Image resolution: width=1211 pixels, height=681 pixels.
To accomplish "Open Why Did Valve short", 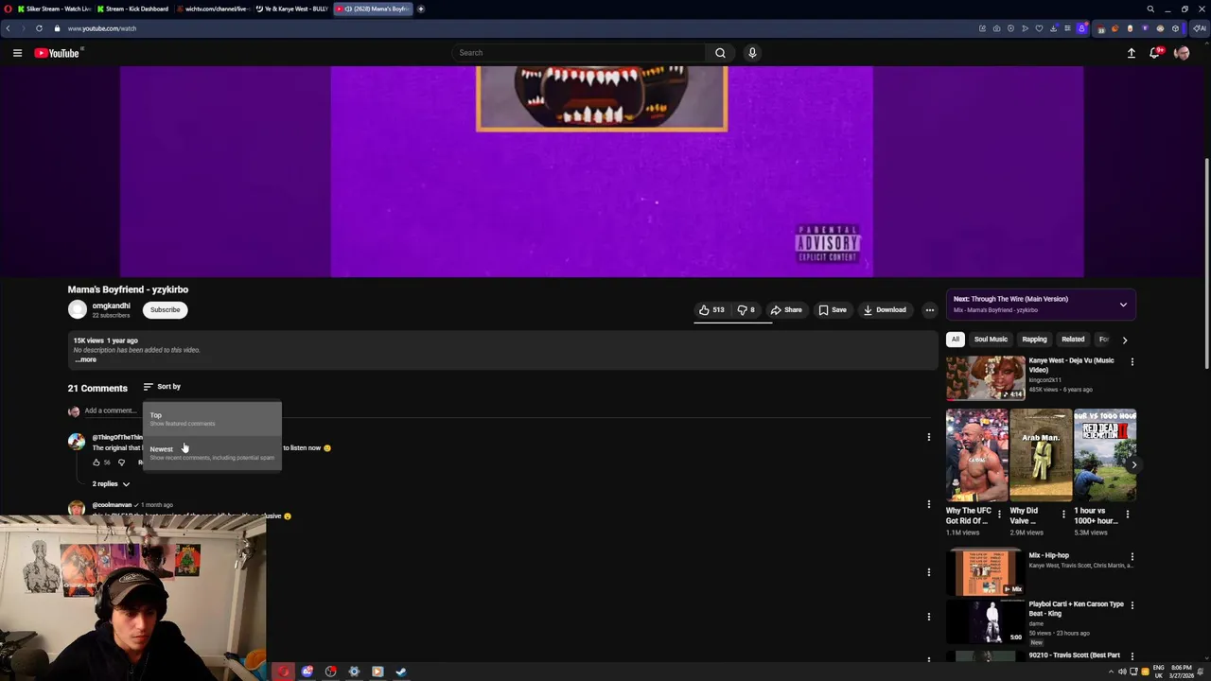I will (1041, 456).
